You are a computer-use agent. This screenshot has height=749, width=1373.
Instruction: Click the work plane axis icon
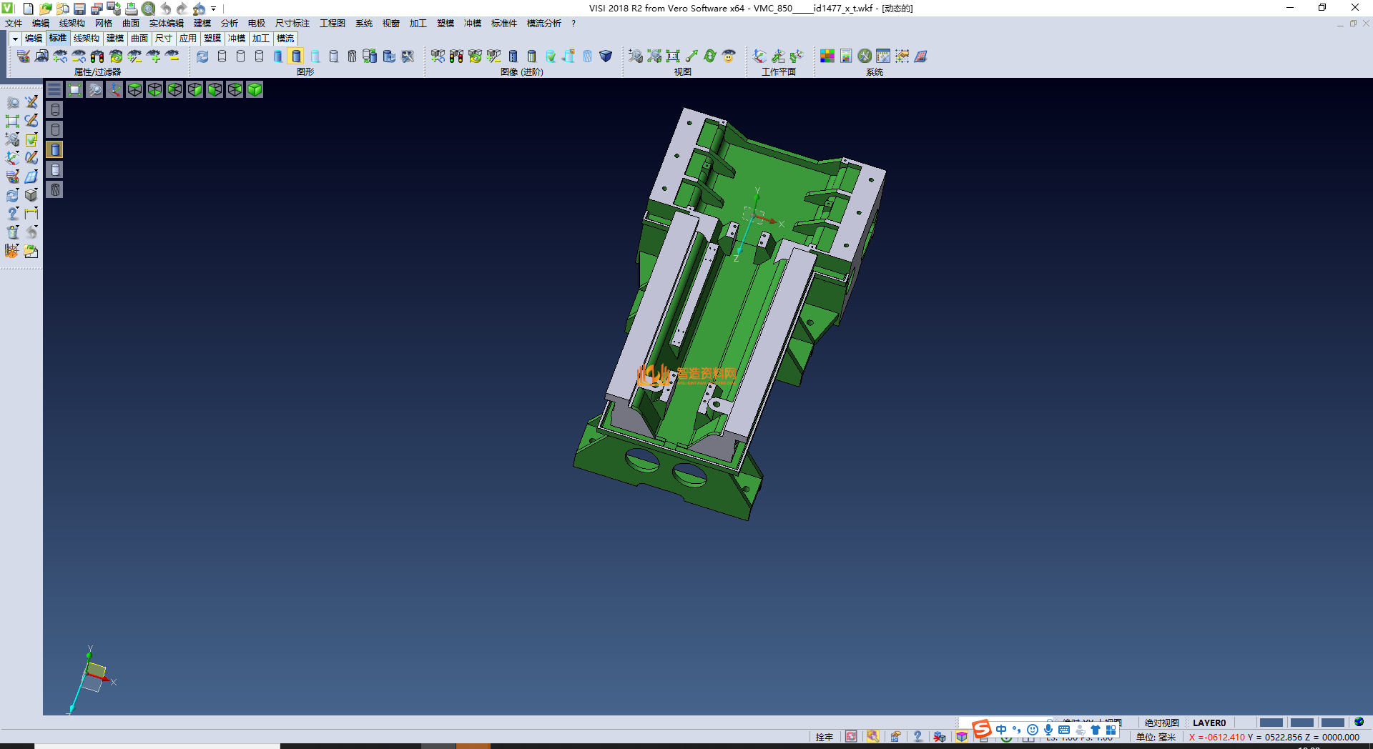tap(759, 56)
